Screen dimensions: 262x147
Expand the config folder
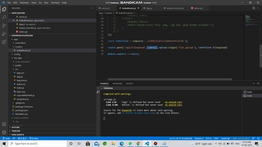(x=17, y=54)
